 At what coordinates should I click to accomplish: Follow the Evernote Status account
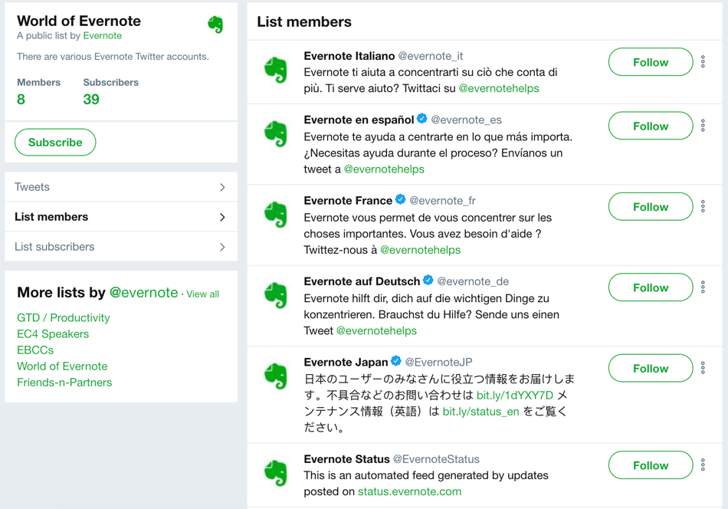click(x=650, y=465)
